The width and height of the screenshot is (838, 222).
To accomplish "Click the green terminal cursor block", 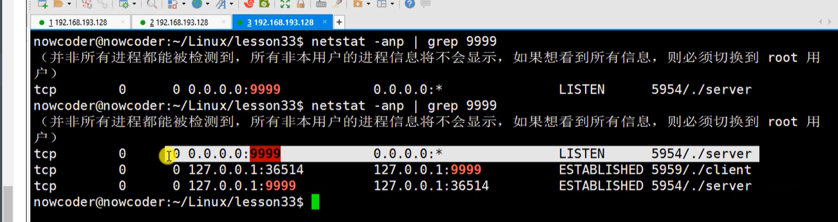I will pos(315,202).
